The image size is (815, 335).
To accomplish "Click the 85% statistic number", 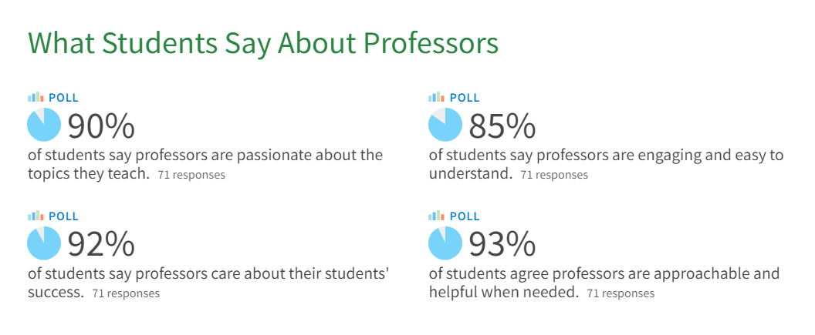I will [x=502, y=126].
